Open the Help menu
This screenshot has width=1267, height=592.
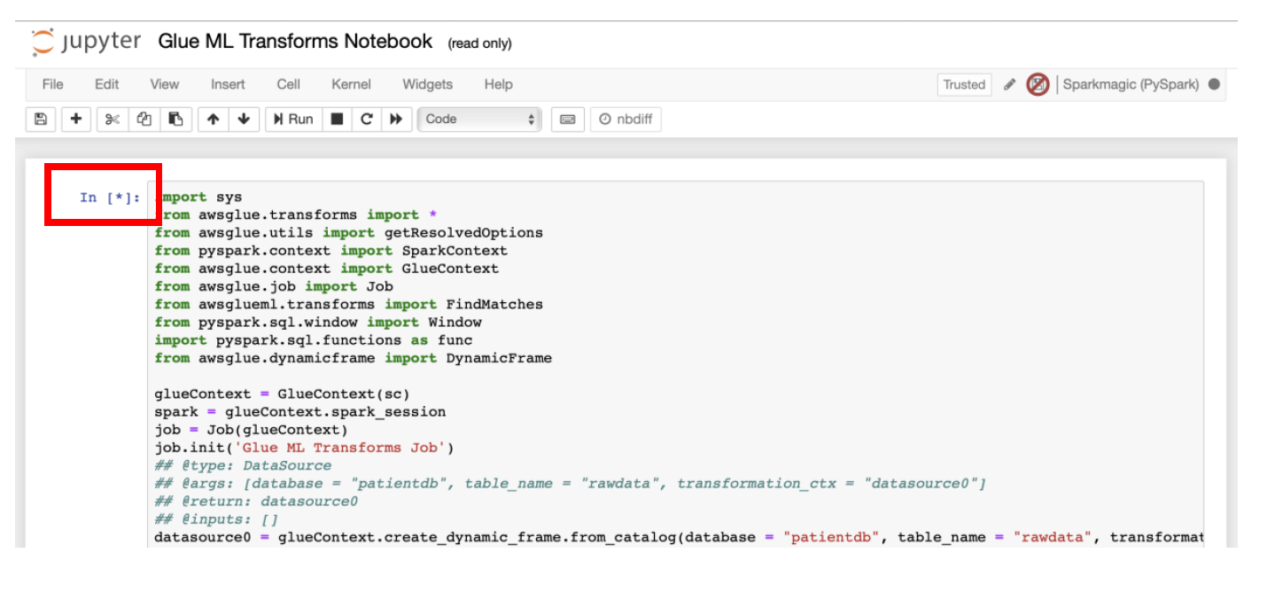(498, 84)
